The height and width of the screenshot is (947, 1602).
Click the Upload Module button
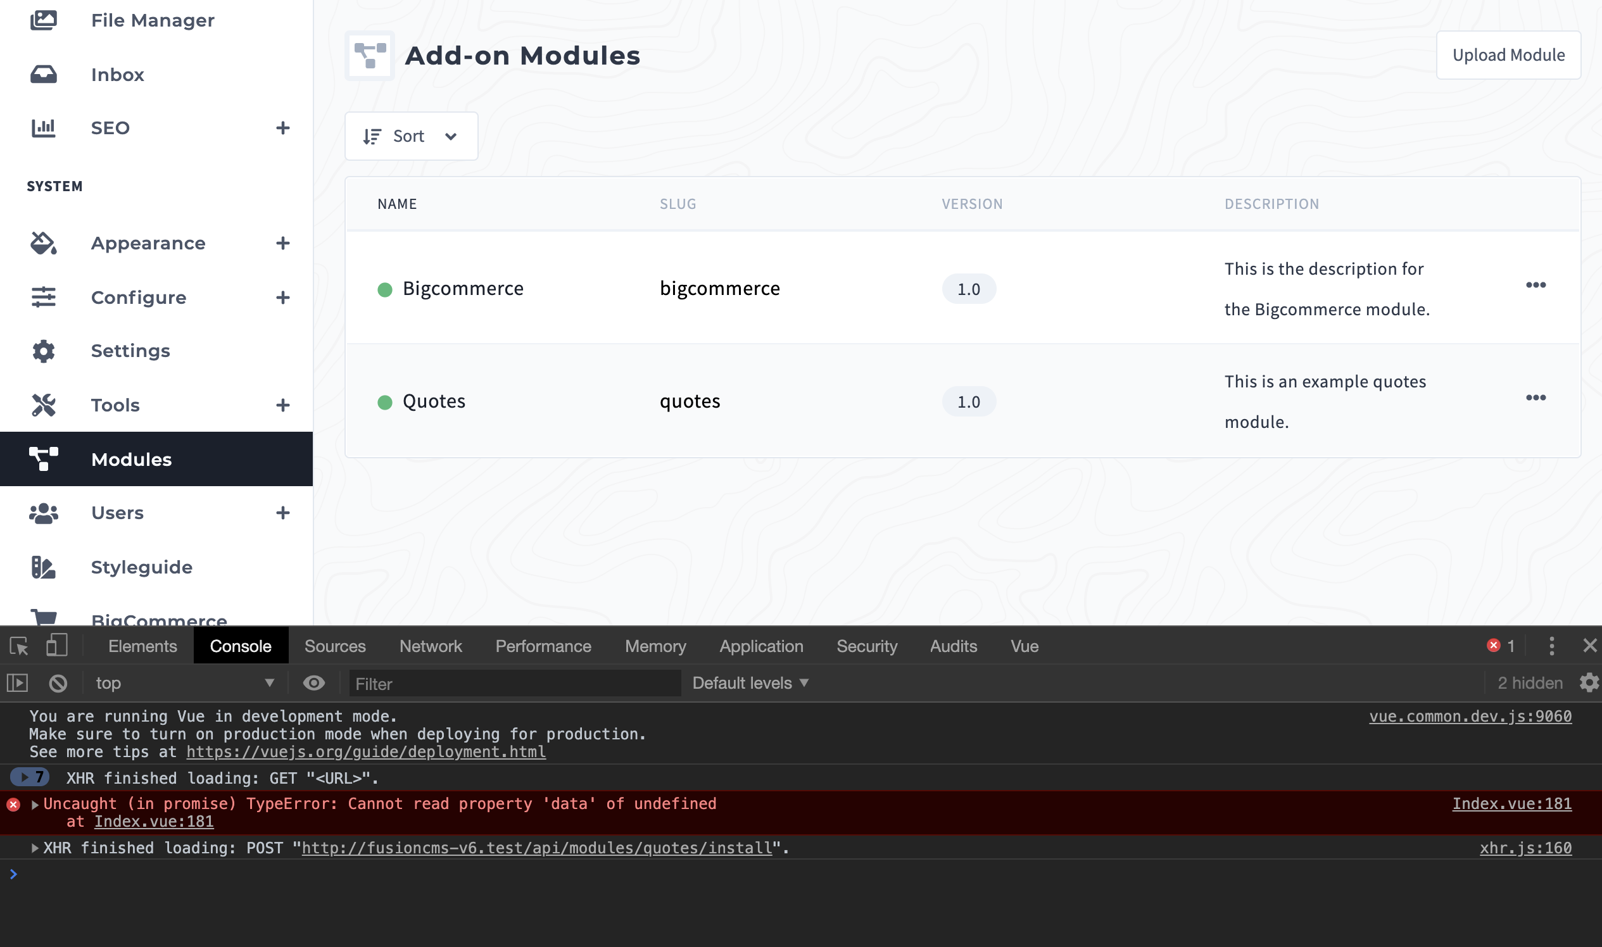[x=1508, y=55]
